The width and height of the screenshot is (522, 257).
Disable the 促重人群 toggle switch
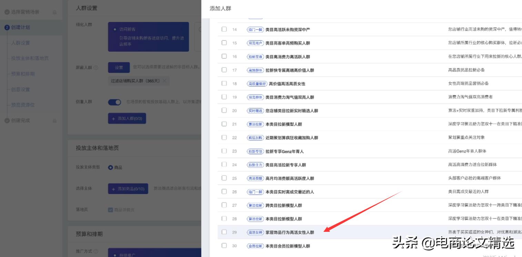pyautogui.click(x=114, y=102)
